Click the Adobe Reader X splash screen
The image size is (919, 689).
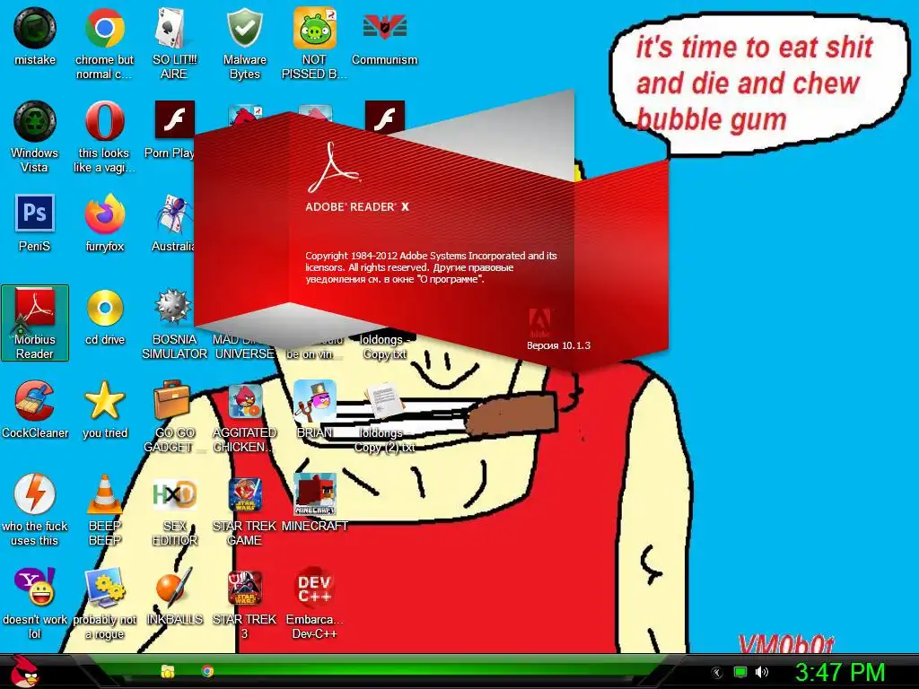[x=431, y=231]
